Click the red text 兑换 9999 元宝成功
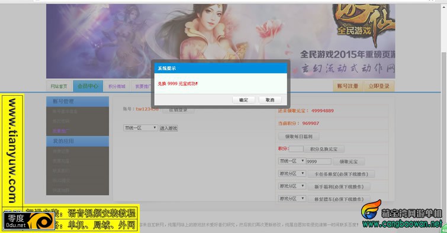The height and width of the screenshot is (233, 447). 178,84
